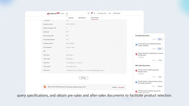Preview the IdeaHub B2 Operation Guide
189x106 pixels.
point(154,77)
